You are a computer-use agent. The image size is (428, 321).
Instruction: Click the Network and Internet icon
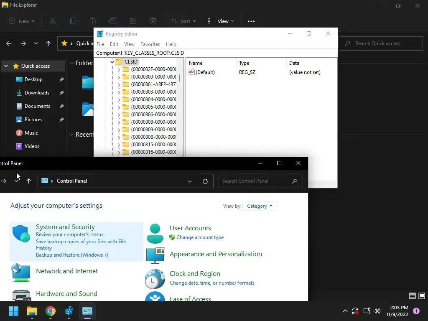click(21, 273)
